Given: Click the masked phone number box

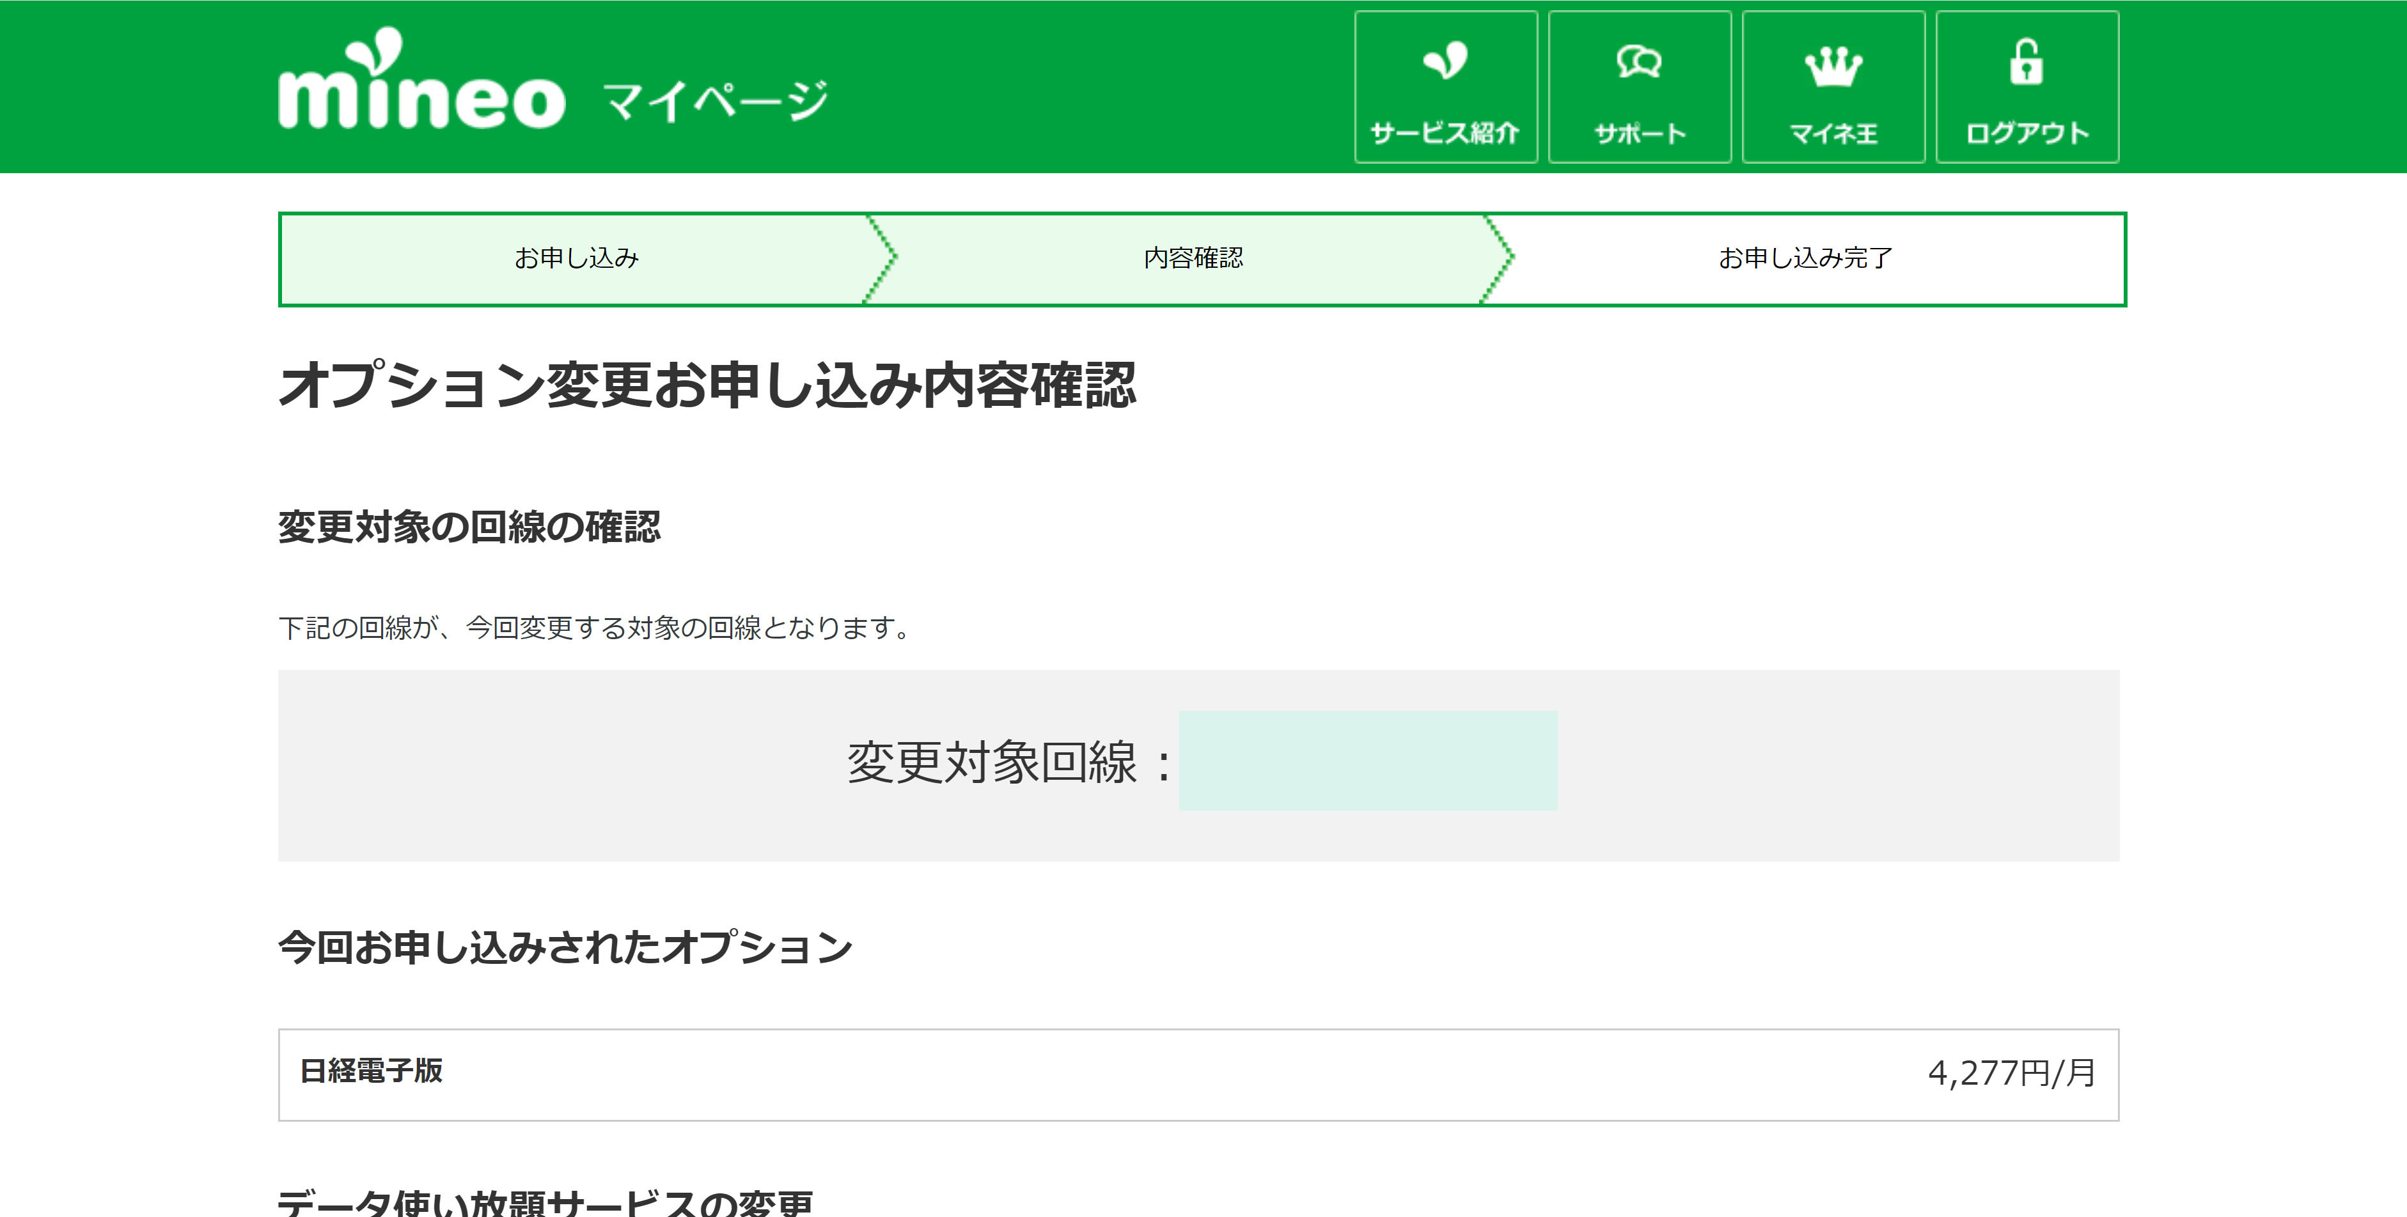Looking at the screenshot, I should point(1367,760).
